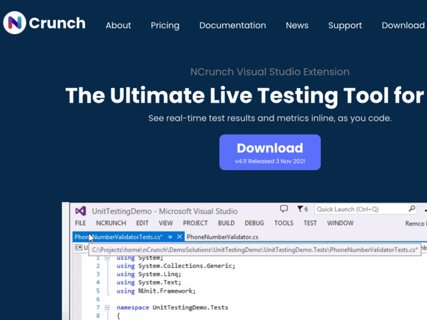The image size is (427, 320).
Task: Click the 'using System.Collections.Generic;' line
Action: coord(175,266)
